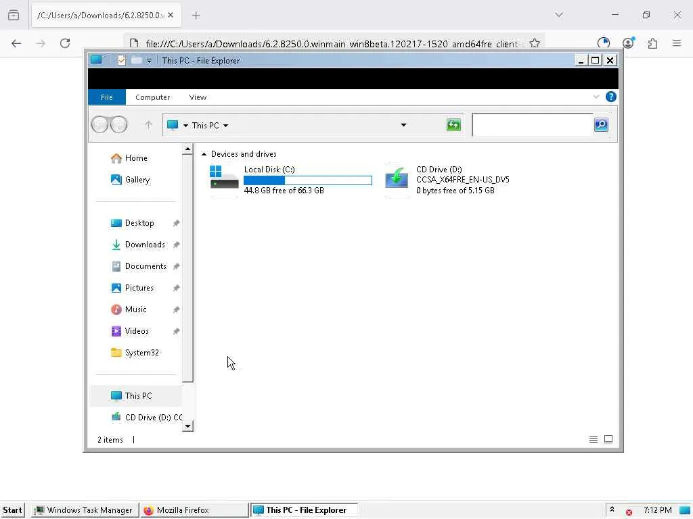
Task: Click the monitor icon in the address bar
Action: [x=173, y=125]
